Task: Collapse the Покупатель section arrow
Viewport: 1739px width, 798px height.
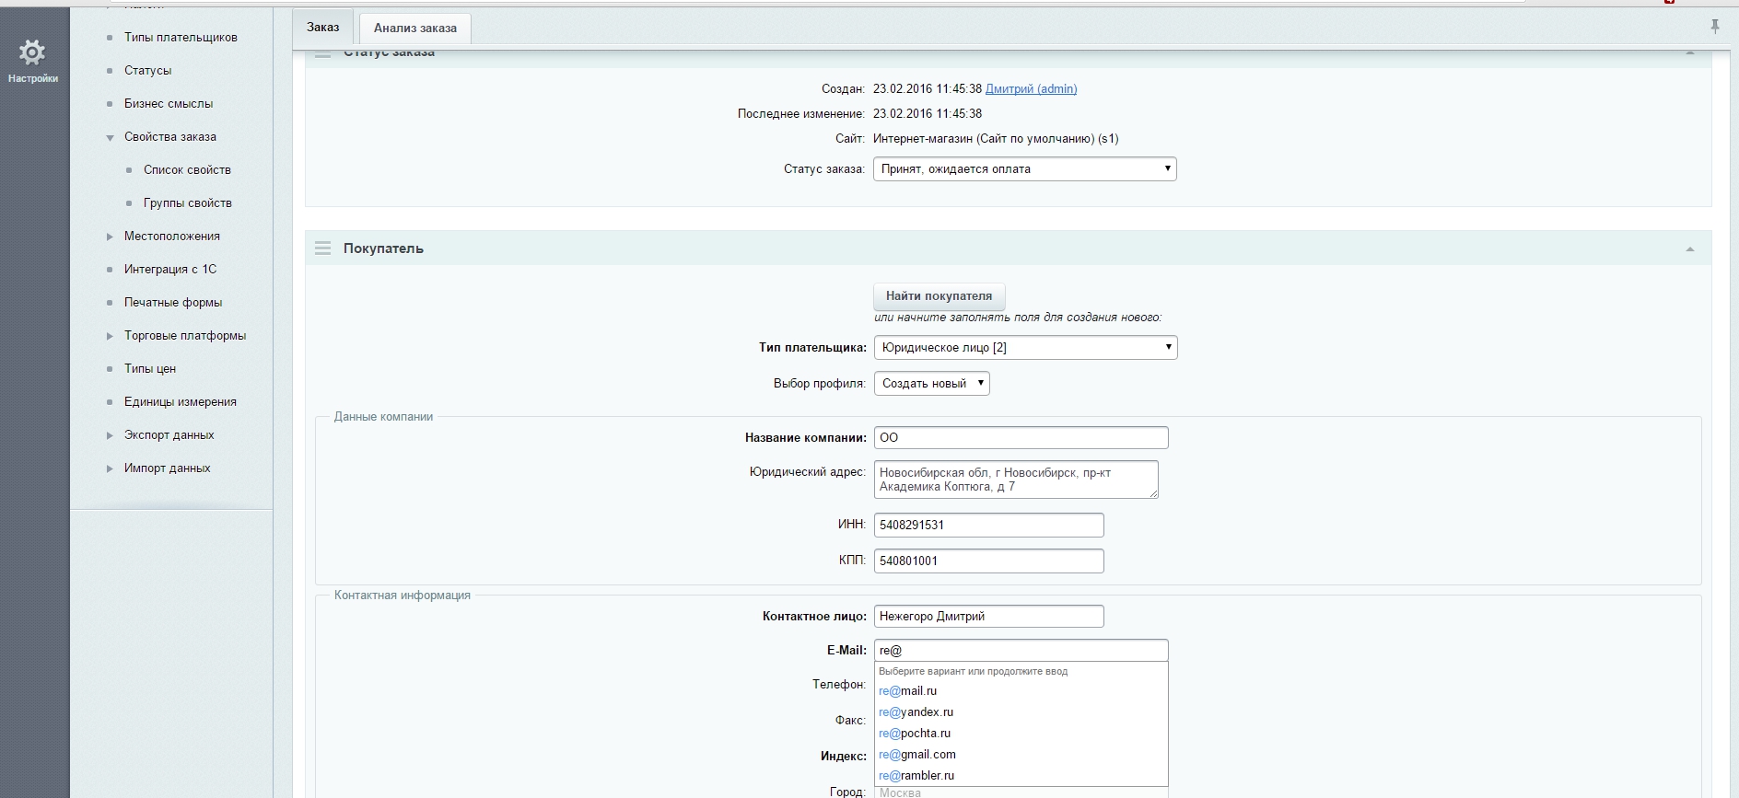Action: (x=1689, y=249)
